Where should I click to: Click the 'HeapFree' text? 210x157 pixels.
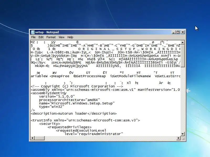coord(61,76)
